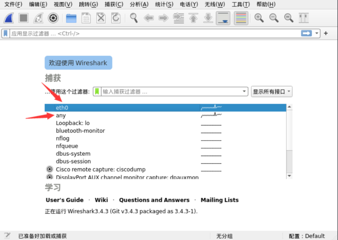338x240 pixels.
Task: Save this capture file
Action: click(x=86, y=18)
